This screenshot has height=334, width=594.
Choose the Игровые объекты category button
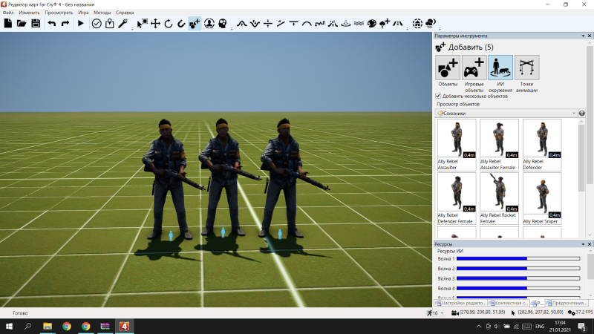(x=474, y=68)
